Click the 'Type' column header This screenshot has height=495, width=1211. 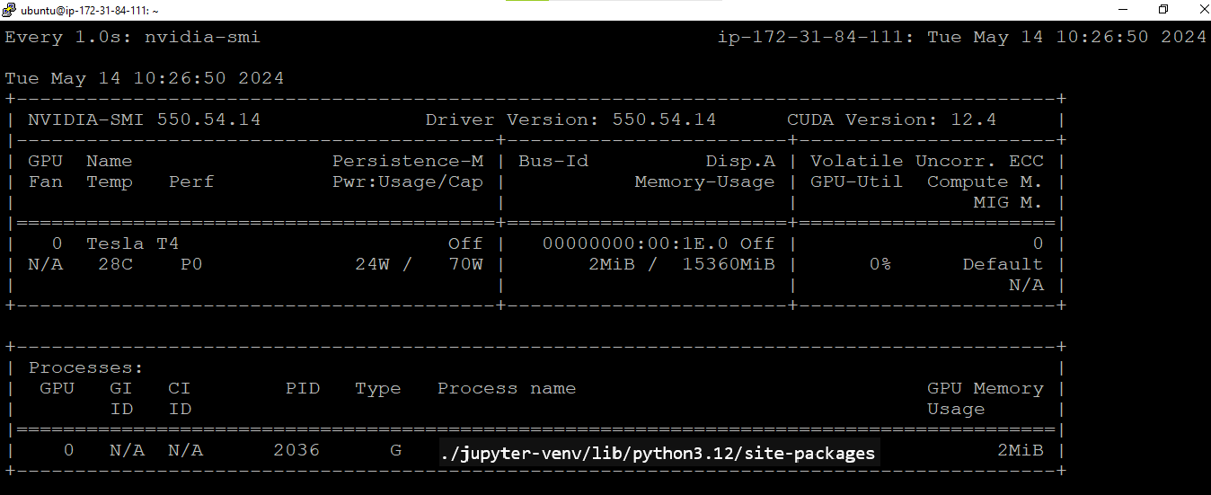click(x=378, y=388)
